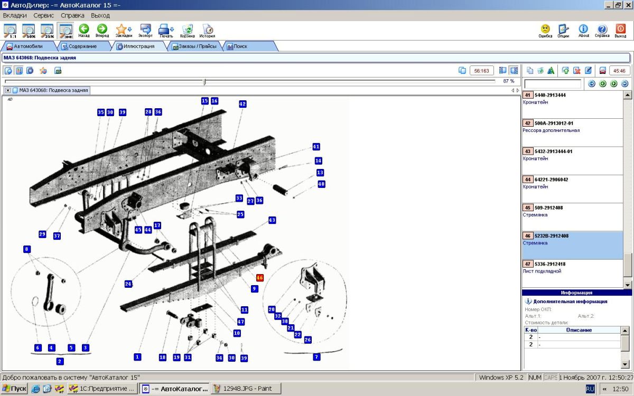Report an error via Ошибка icon
This screenshot has height=396, width=634.
click(x=545, y=31)
